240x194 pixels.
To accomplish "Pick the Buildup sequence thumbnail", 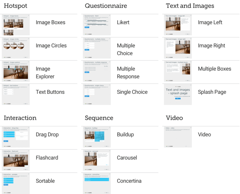I will point(97,137).
